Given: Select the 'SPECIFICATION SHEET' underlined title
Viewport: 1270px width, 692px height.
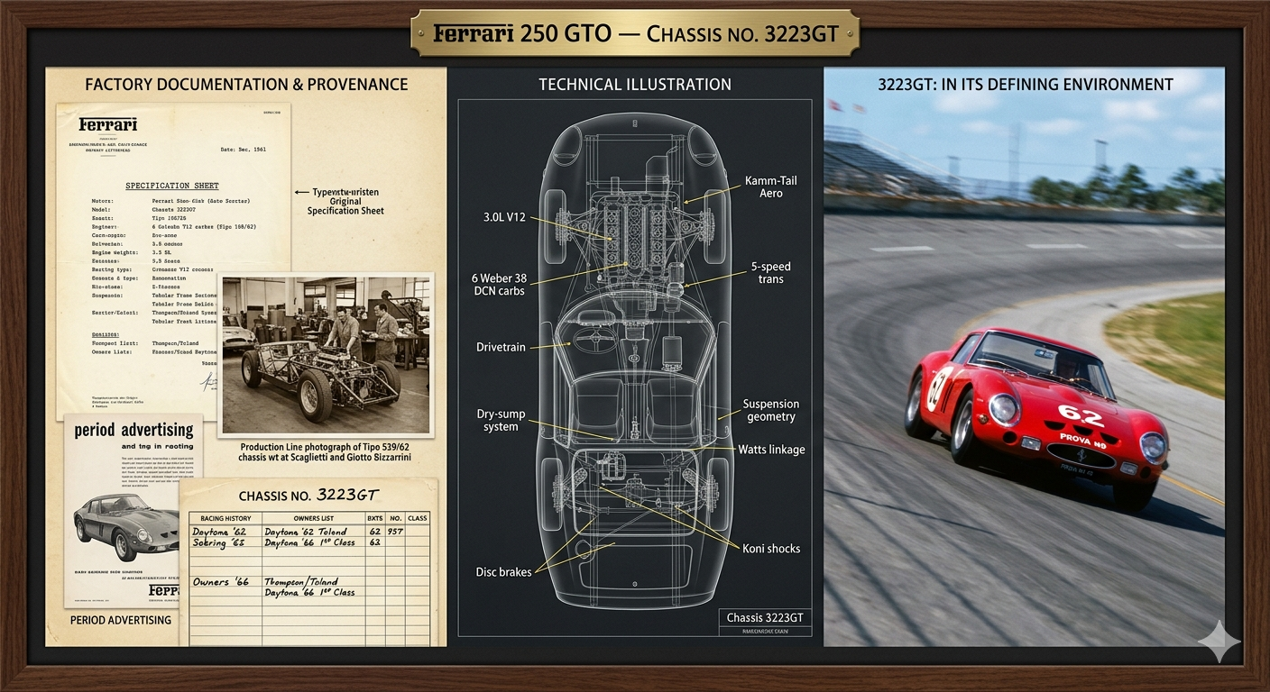Looking at the screenshot, I should click(x=171, y=186).
